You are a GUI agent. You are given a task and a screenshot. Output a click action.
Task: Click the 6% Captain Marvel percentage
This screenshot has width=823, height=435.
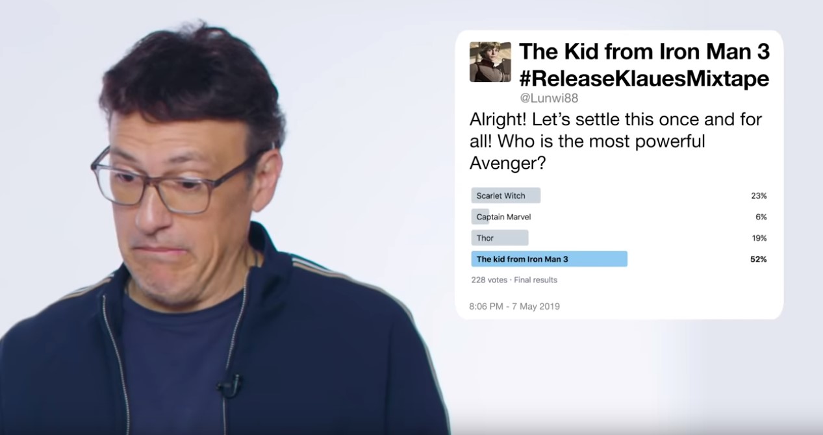pos(761,217)
